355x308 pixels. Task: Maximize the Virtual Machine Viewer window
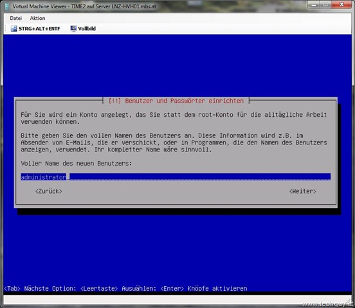point(325,4)
